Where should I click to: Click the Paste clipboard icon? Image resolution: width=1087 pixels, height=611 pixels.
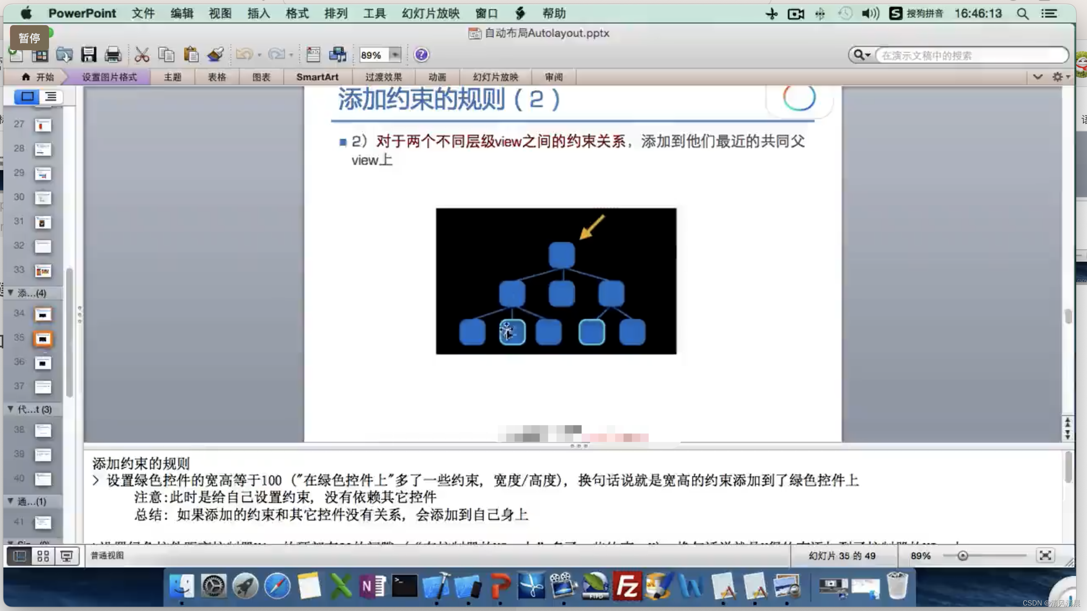click(x=191, y=55)
